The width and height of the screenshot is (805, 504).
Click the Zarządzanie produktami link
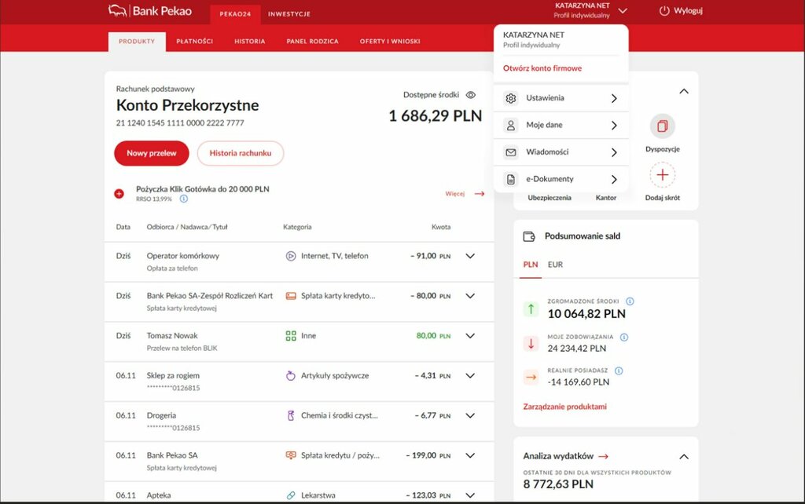click(564, 407)
